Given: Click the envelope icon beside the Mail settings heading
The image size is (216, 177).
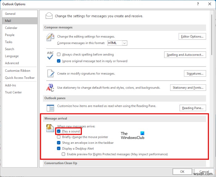Looking at the screenshot, I should coord(49,16).
